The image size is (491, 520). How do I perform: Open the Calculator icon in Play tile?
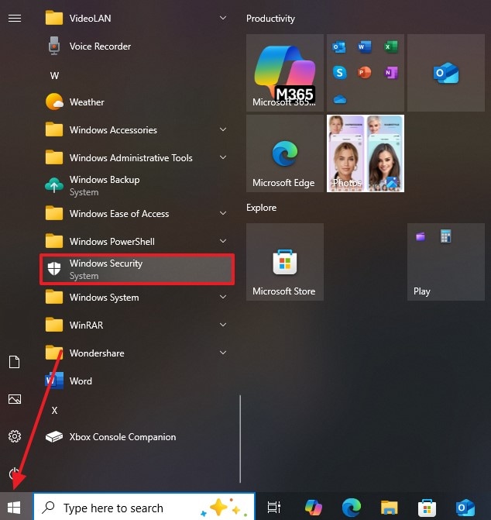(445, 236)
